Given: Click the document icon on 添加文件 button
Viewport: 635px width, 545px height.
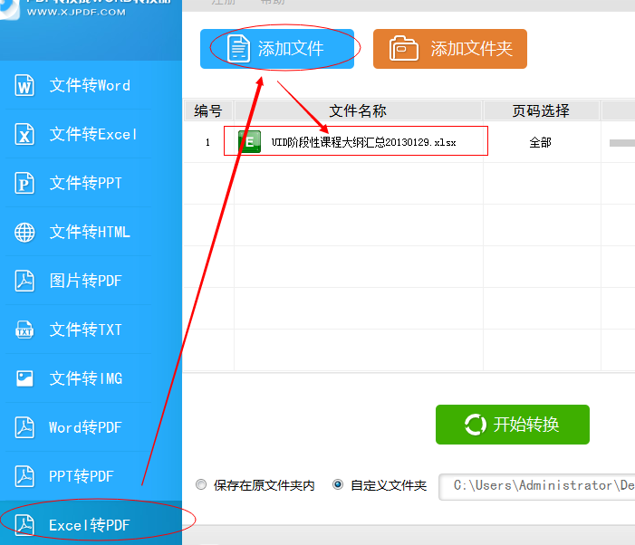Looking at the screenshot, I should pos(238,49).
